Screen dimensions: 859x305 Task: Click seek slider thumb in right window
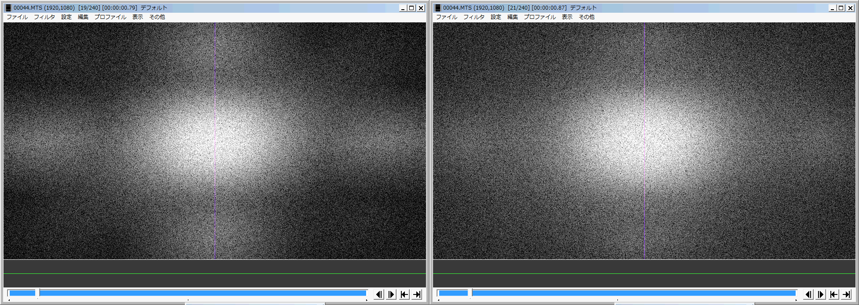pos(470,293)
